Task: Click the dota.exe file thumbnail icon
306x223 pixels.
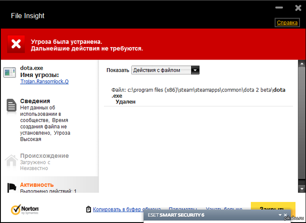Action: click(9, 72)
